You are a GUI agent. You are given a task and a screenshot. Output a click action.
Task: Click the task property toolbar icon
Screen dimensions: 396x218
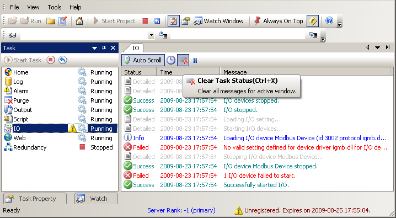point(186,21)
